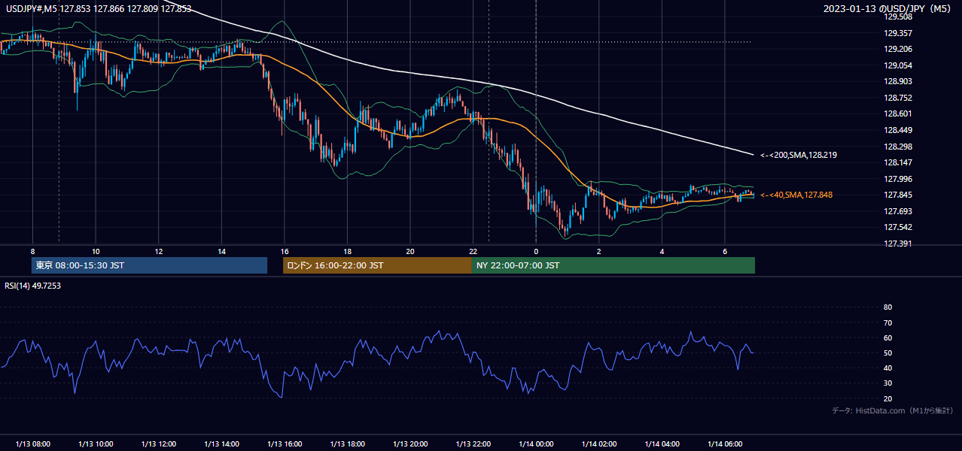The width and height of the screenshot is (962, 451).
Task: Click the 1/13 16:00 date axis label
Action: 285,444
